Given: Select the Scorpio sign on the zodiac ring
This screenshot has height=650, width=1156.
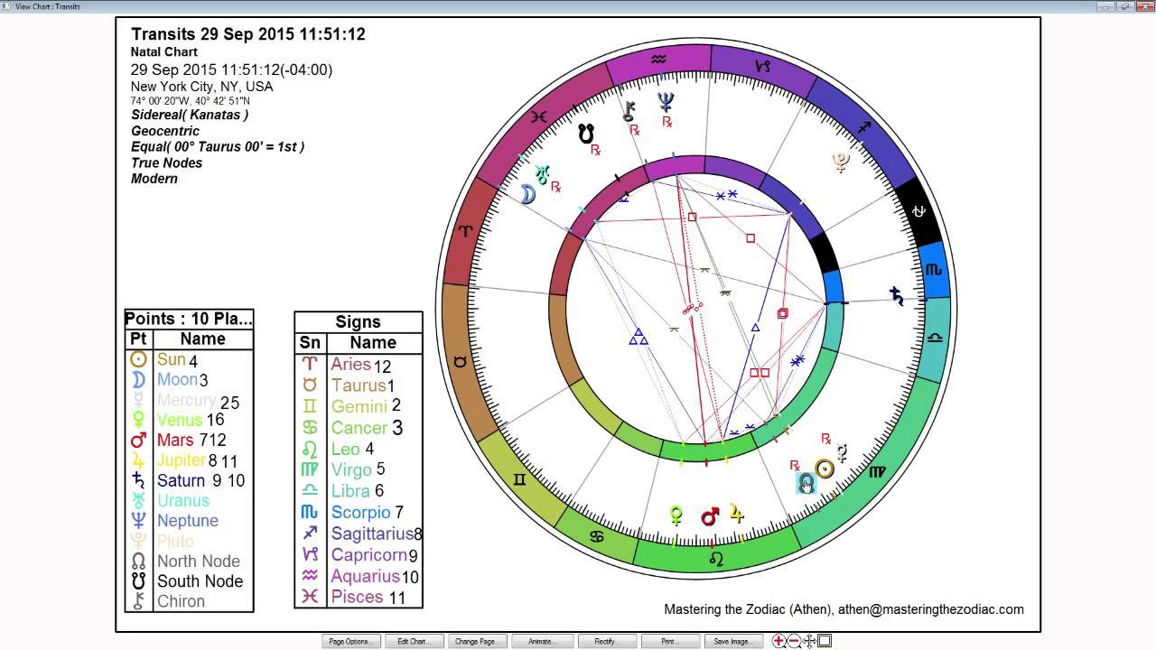Looking at the screenshot, I should click(x=933, y=269).
